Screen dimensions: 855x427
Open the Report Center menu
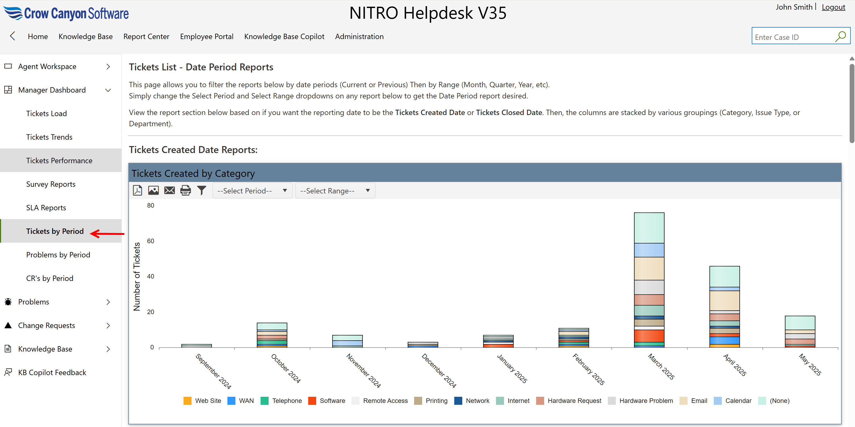[146, 37]
